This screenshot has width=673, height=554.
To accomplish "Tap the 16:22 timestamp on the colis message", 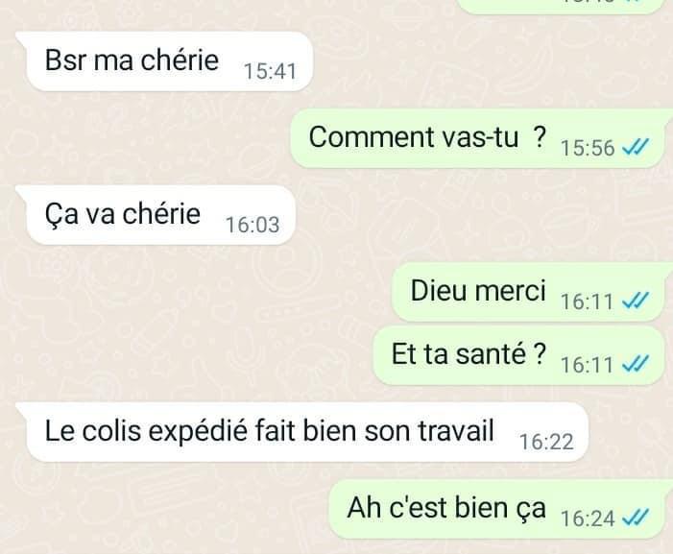I will pyautogui.click(x=546, y=442).
